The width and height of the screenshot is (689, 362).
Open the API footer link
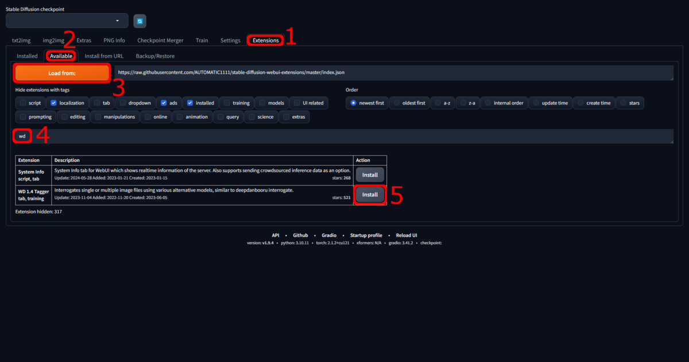point(276,236)
